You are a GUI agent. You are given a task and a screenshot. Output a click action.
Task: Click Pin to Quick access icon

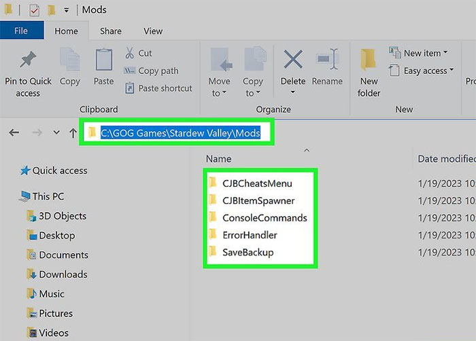(x=28, y=59)
